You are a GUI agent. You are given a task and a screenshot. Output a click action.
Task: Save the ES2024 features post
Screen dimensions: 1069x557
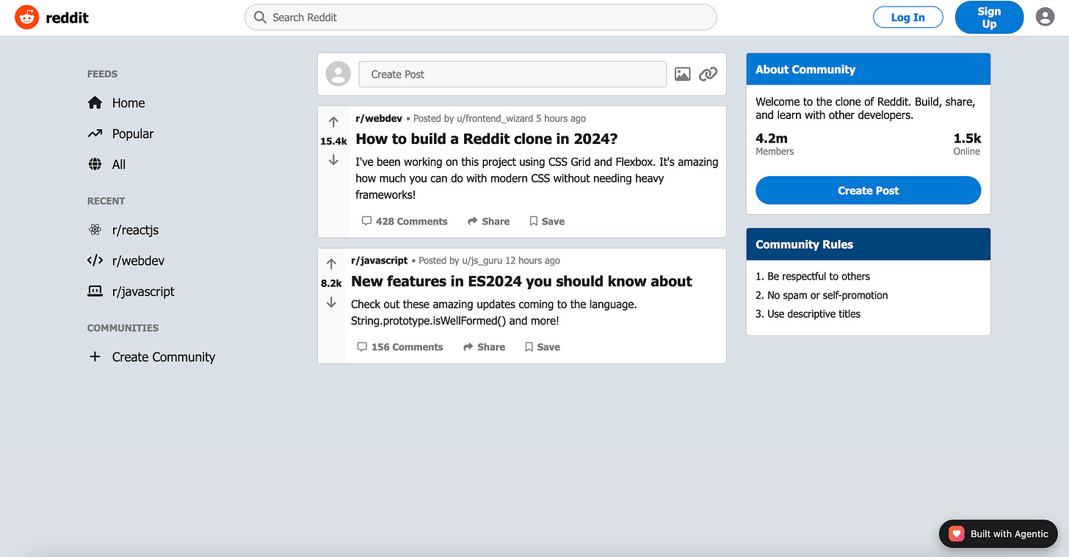pyautogui.click(x=543, y=347)
